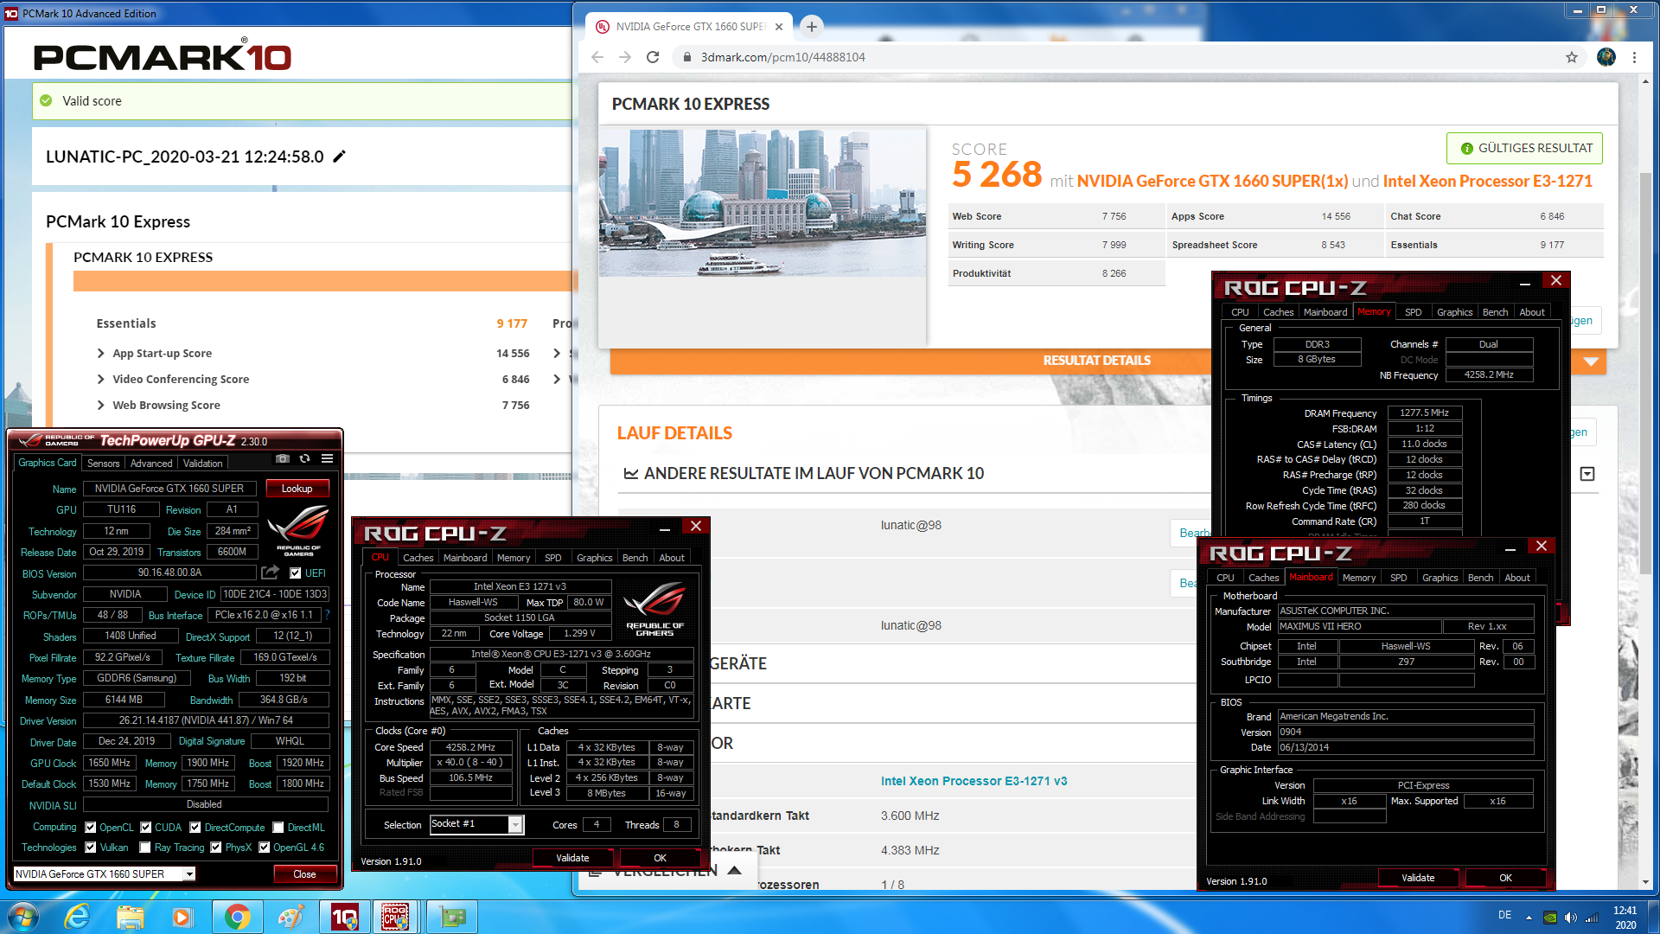The width and height of the screenshot is (1660, 934).
Task: Go back in Chrome browser
Action: pos(597,57)
